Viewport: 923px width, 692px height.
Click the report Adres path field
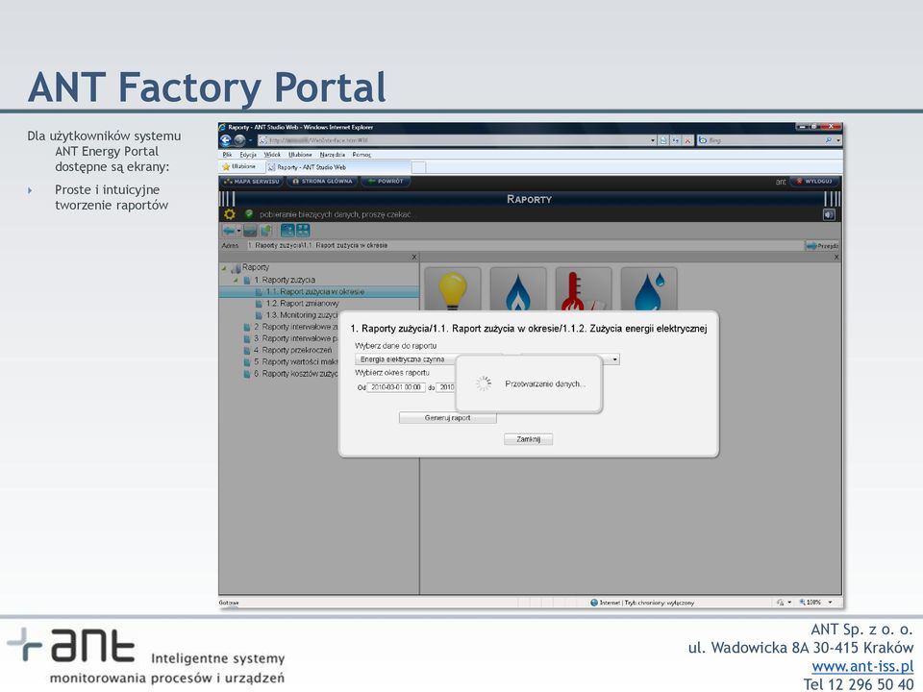(x=524, y=245)
